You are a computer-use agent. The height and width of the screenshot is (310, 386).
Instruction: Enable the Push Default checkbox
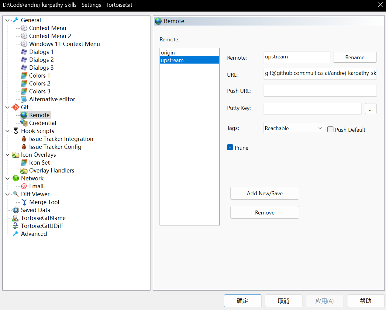click(330, 130)
